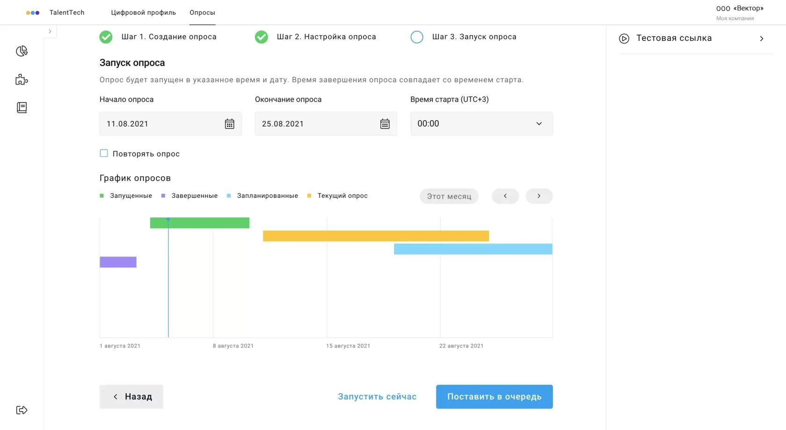The width and height of the screenshot is (786, 430).
Task: Select Шаг 2. Настройка опроса step
Action: 327,37
